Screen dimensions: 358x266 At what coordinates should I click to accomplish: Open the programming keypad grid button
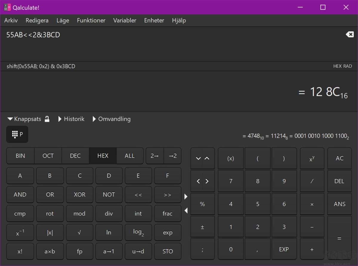point(17,134)
